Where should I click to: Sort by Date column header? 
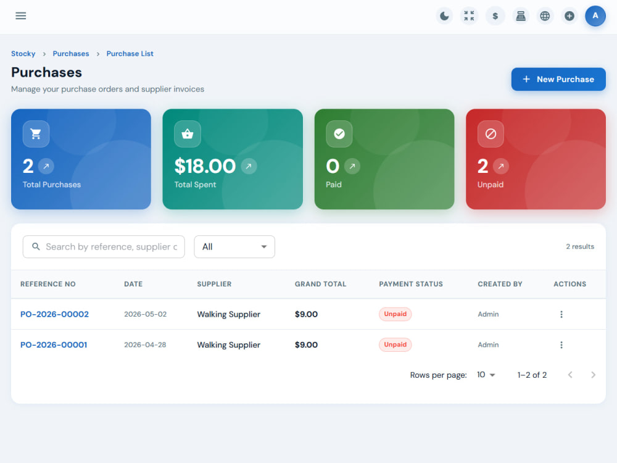[133, 284]
